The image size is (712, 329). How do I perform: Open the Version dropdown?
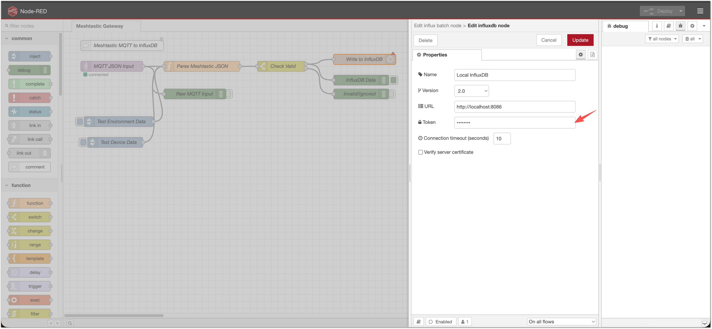(471, 91)
